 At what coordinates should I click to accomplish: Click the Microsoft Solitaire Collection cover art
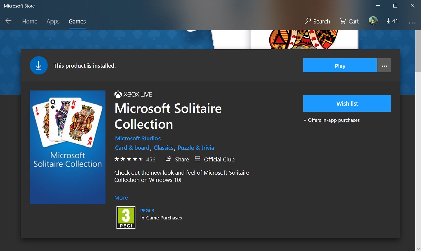(x=67, y=147)
